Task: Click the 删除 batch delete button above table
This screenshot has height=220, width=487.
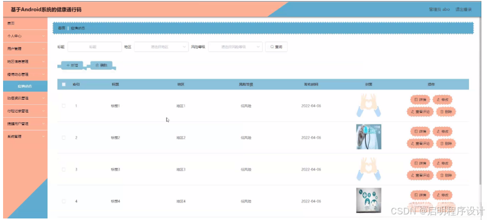Action: [x=101, y=65]
